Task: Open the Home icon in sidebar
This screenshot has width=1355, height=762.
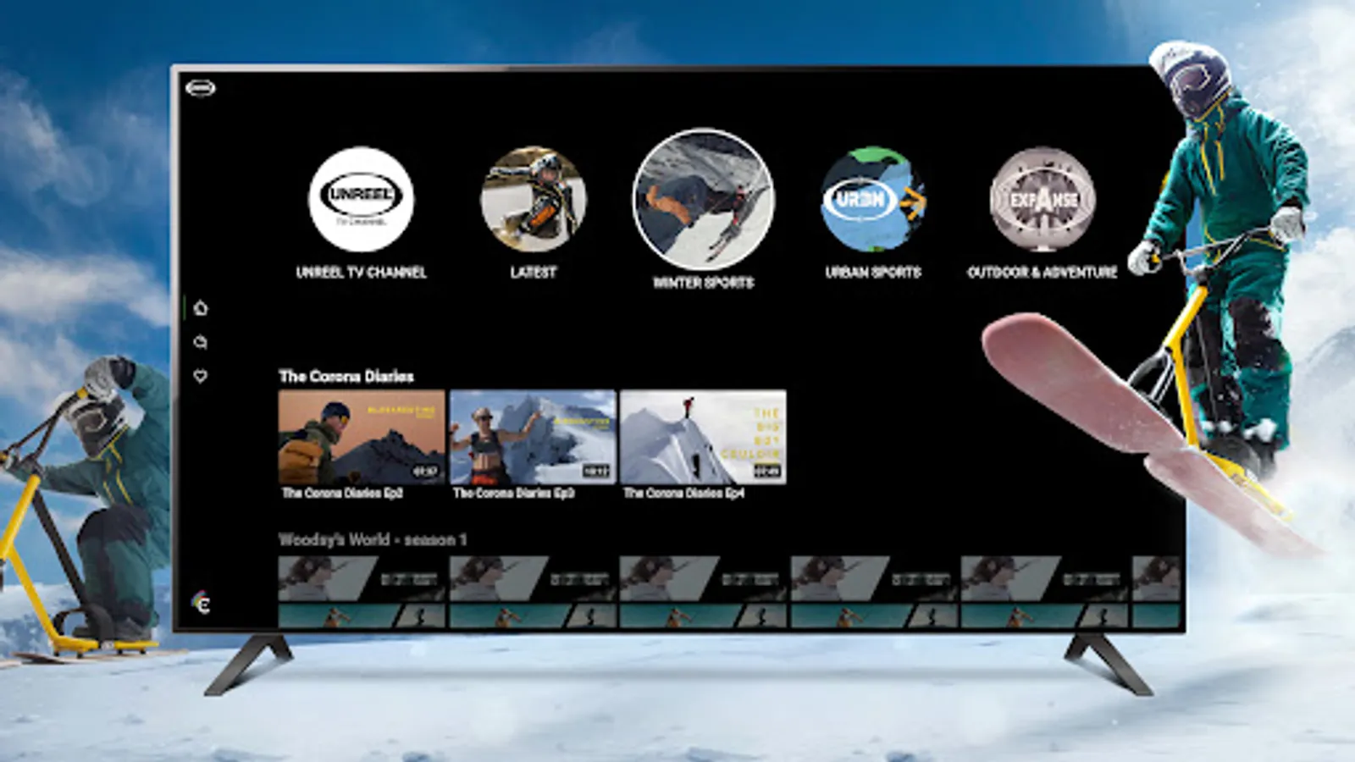Action: (x=201, y=308)
